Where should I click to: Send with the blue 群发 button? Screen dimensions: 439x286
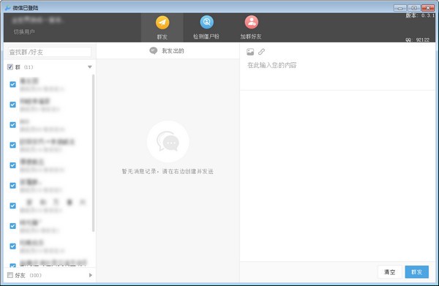[x=416, y=271]
